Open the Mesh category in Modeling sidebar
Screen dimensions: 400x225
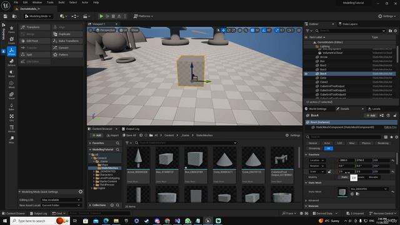[11, 84]
